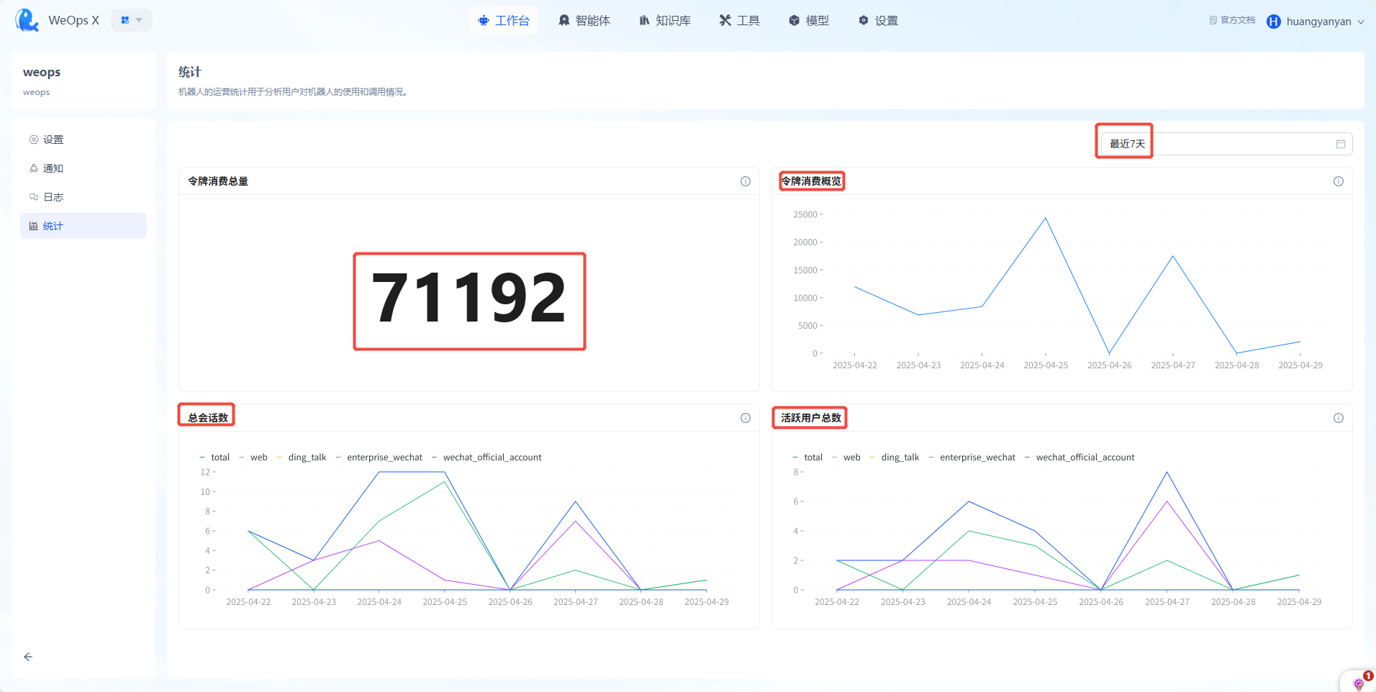Toggle enterprise_wechat legend in 活跃用户总数 chart

pos(972,457)
